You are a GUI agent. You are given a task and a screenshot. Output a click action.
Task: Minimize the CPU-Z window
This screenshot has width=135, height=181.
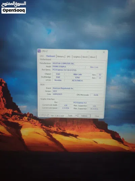pos(88,52)
